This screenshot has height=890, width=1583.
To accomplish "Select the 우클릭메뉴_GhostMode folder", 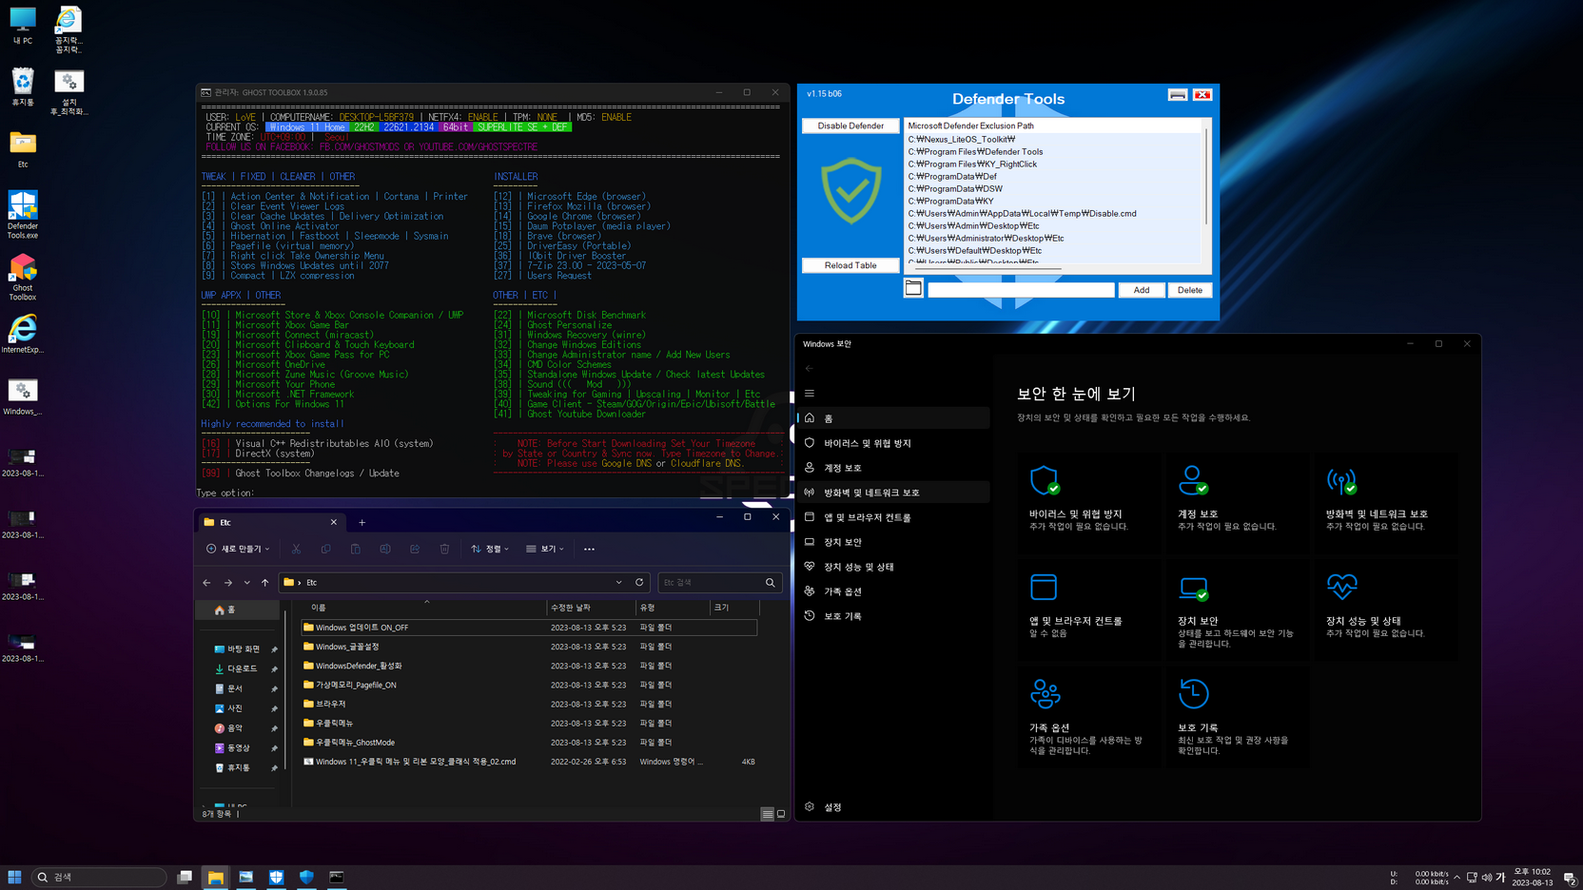I will (529, 743).
